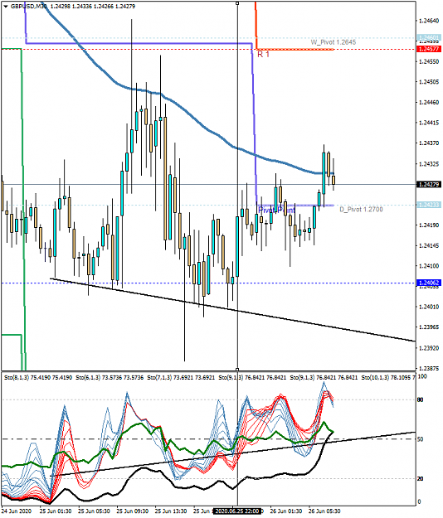Select the D_Pivot 1.2700 label
Screen dimensions: 443x518
[361, 210]
